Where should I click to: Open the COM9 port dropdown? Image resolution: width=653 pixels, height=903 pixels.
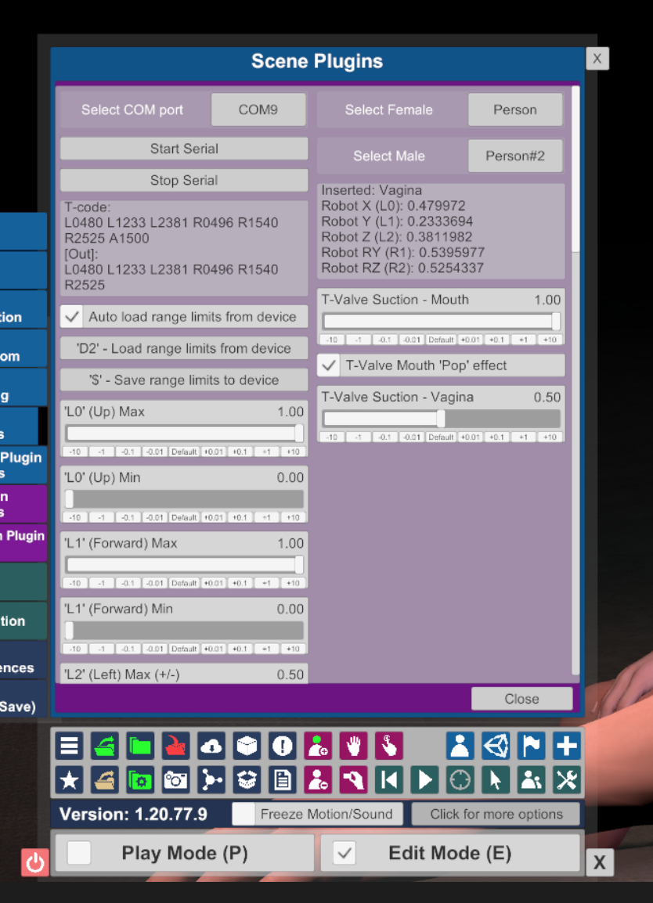(258, 110)
